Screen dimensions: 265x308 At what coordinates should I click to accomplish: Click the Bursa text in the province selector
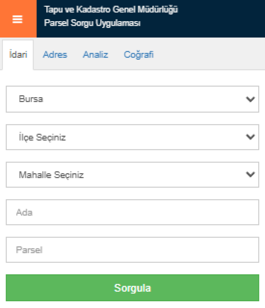(x=31, y=99)
